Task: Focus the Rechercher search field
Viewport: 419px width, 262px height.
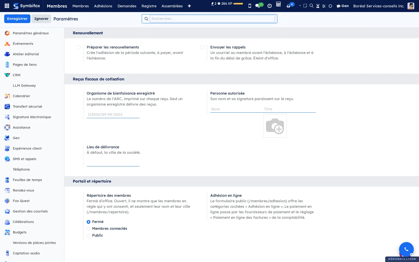Action: (212, 19)
